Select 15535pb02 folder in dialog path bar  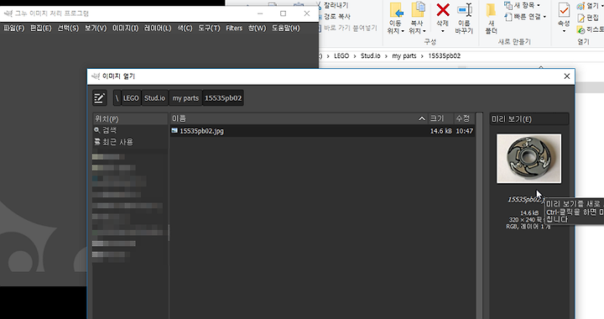point(223,98)
